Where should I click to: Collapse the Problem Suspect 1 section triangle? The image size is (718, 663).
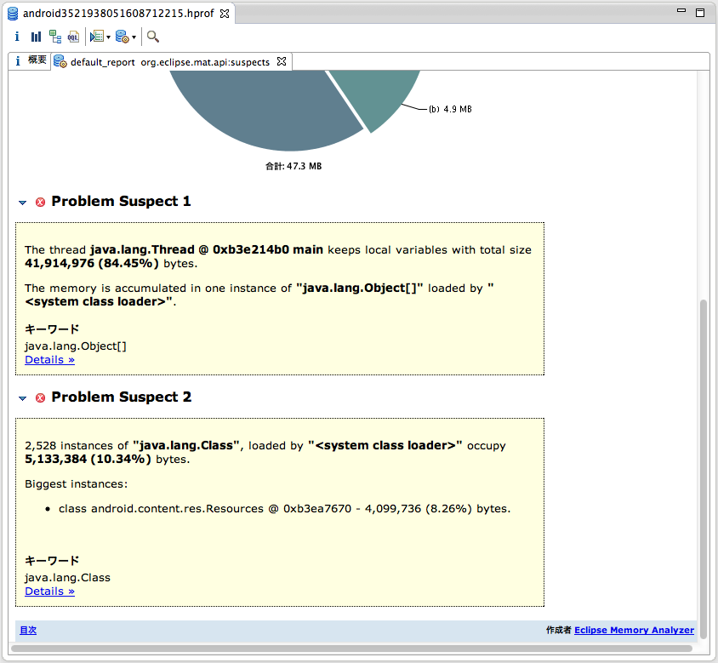coord(22,203)
